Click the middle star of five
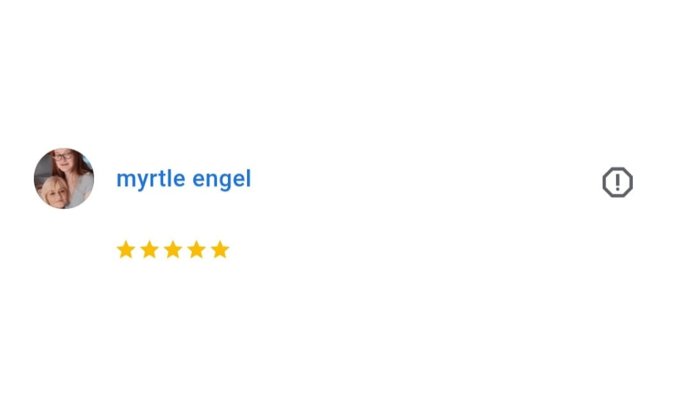691x419 pixels. tap(173, 250)
